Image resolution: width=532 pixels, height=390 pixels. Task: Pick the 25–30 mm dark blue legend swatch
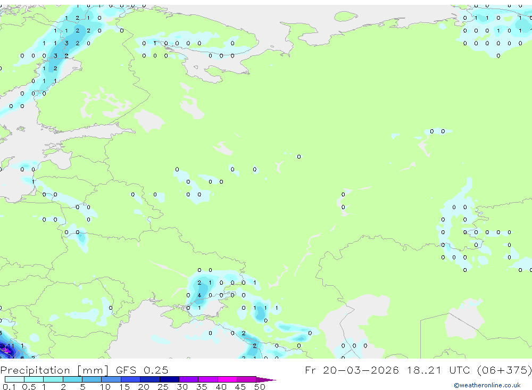click(169, 379)
